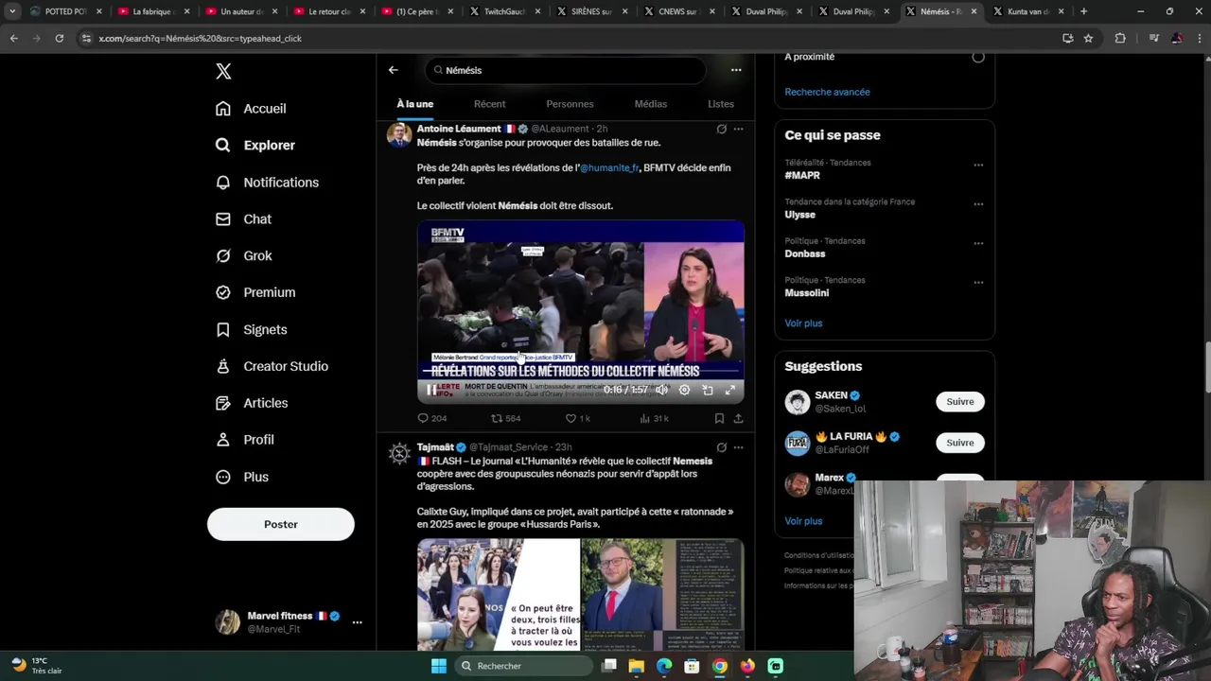
Task: Expand the video to fullscreen
Action: pyautogui.click(x=730, y=390)
